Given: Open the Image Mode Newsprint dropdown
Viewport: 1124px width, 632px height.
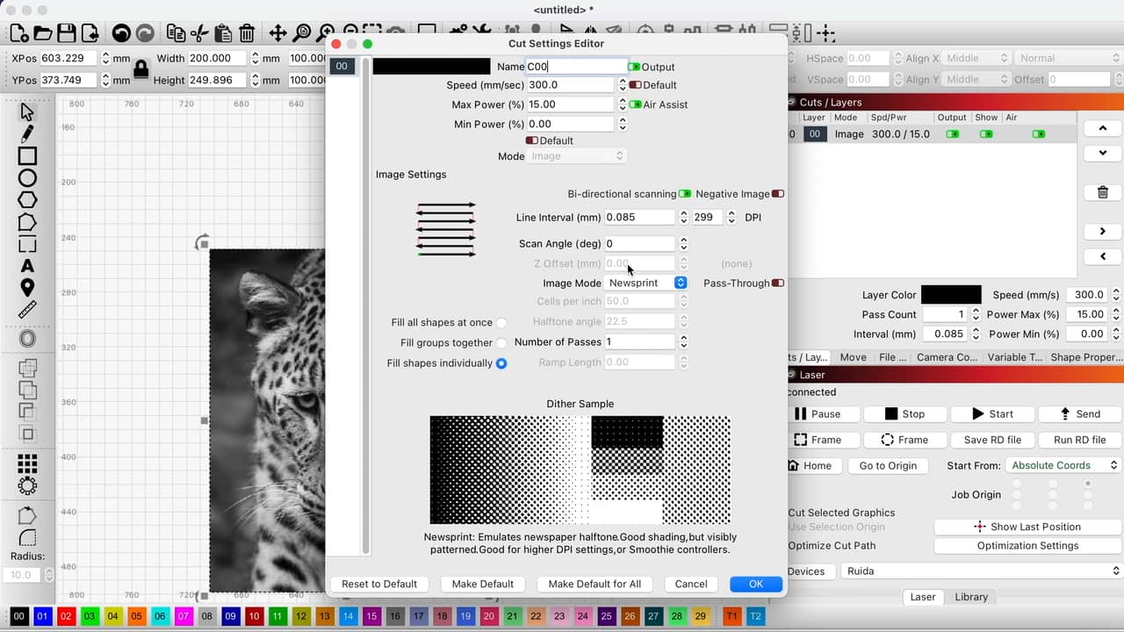Looking at the screenshot, I should (x=646, y=283).
